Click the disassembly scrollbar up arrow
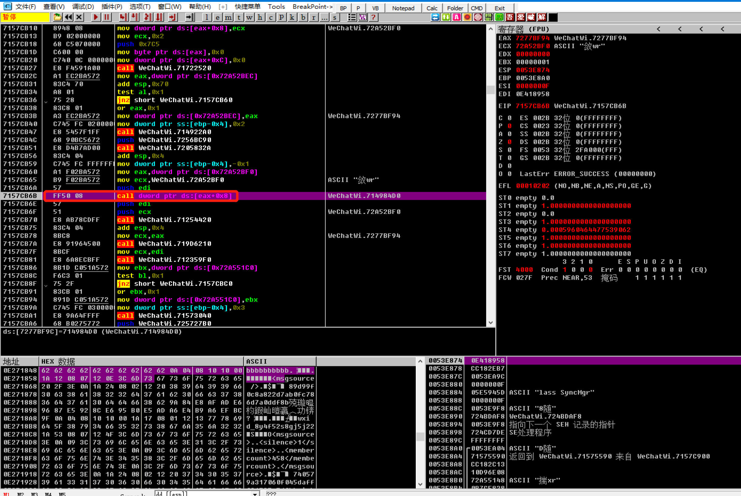Screen dimensions: 741x496 click(490, 29)
